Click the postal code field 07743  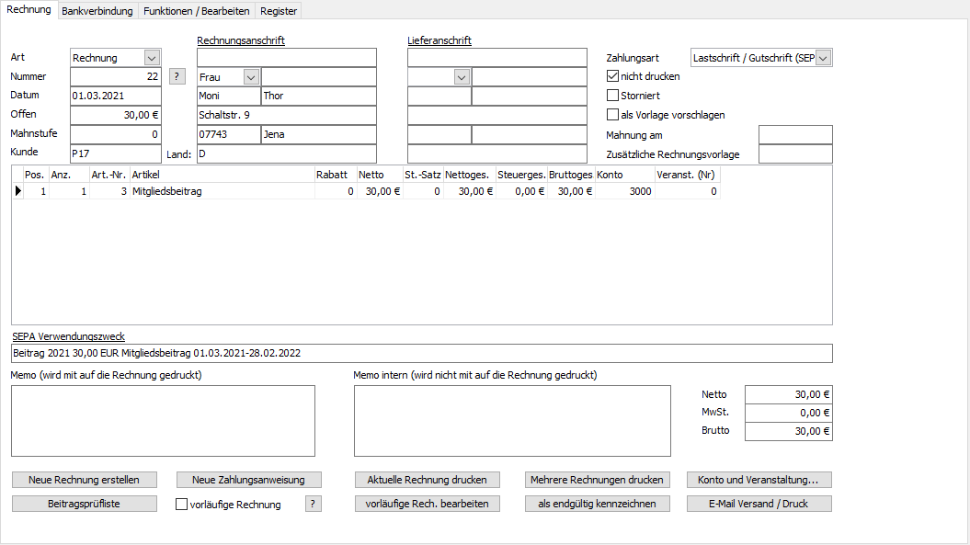coord(229,134)
